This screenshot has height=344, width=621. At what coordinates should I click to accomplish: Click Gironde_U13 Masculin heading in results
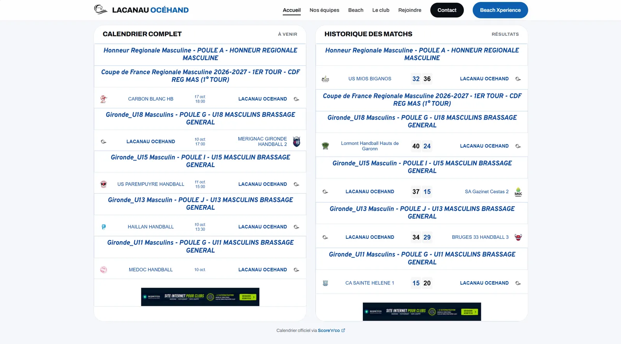tap(422, 213)
